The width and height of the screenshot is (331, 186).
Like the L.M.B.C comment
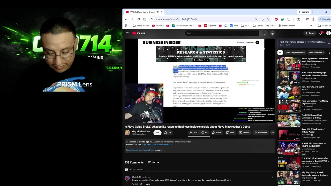coord(133,184)
